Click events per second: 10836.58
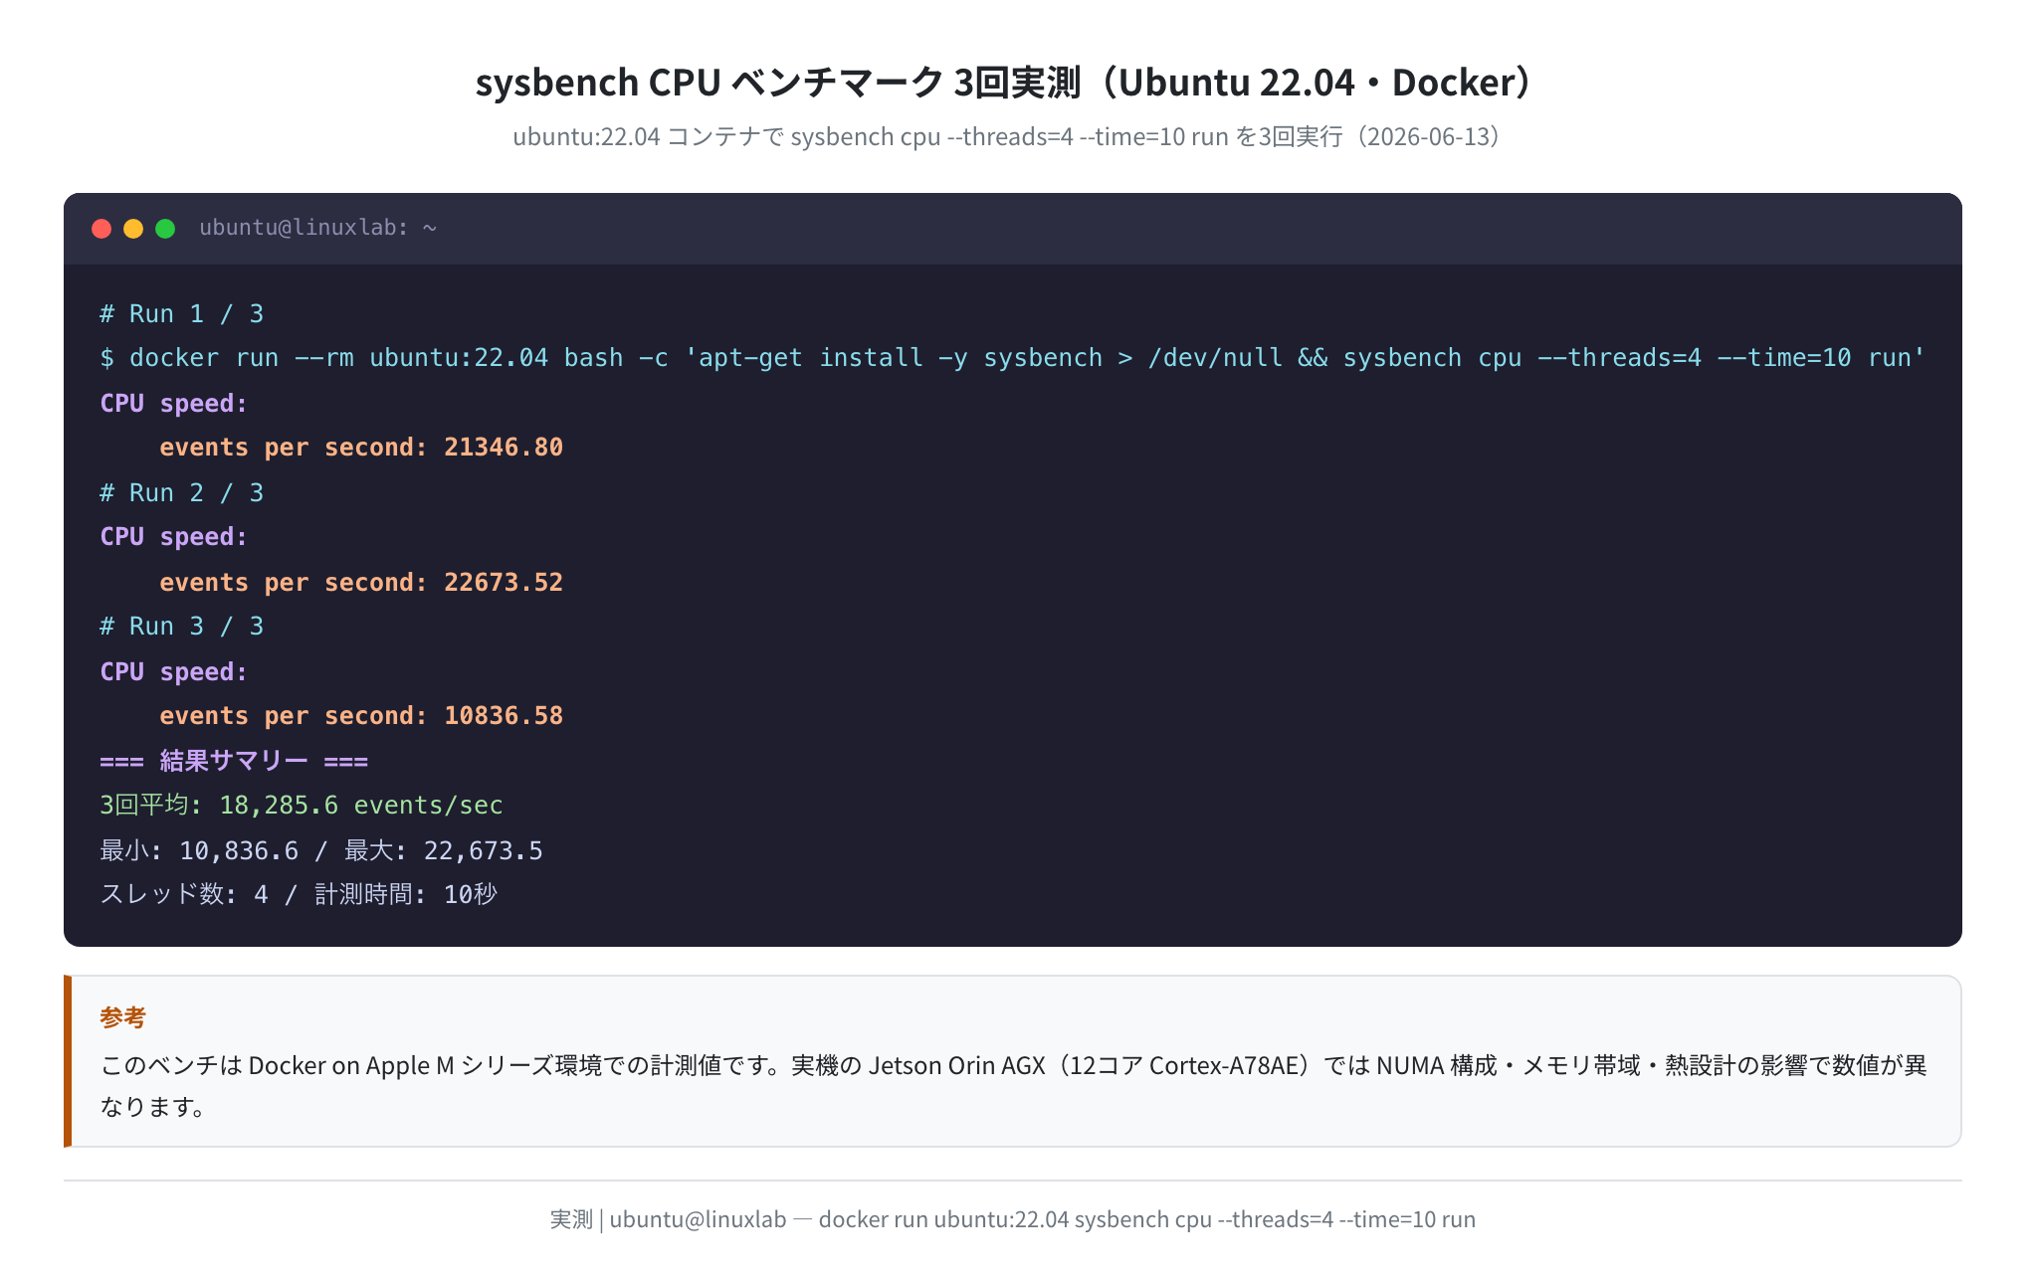 tap(361, 716)
